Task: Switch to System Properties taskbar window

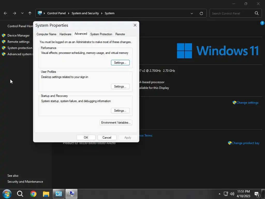Action: pos(71,194)
